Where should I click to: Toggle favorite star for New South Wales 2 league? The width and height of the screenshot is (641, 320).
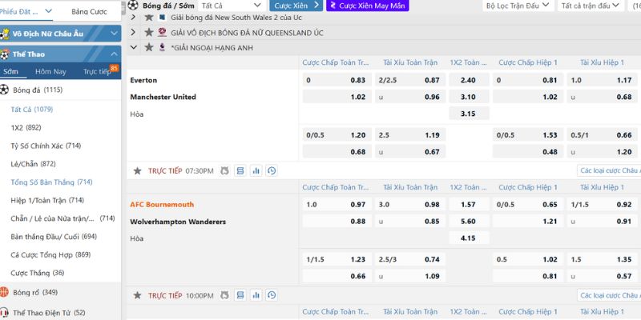point(148,17)
